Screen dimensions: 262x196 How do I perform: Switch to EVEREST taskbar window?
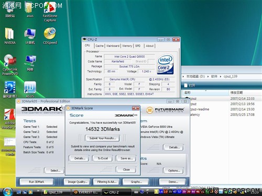click(x=86, y=192)
